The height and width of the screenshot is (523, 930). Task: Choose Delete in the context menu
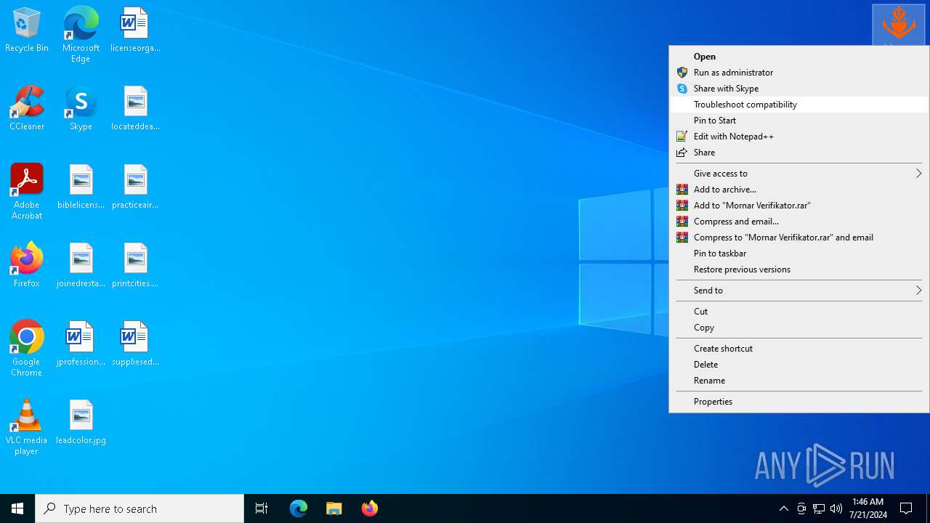coord(799,365)
